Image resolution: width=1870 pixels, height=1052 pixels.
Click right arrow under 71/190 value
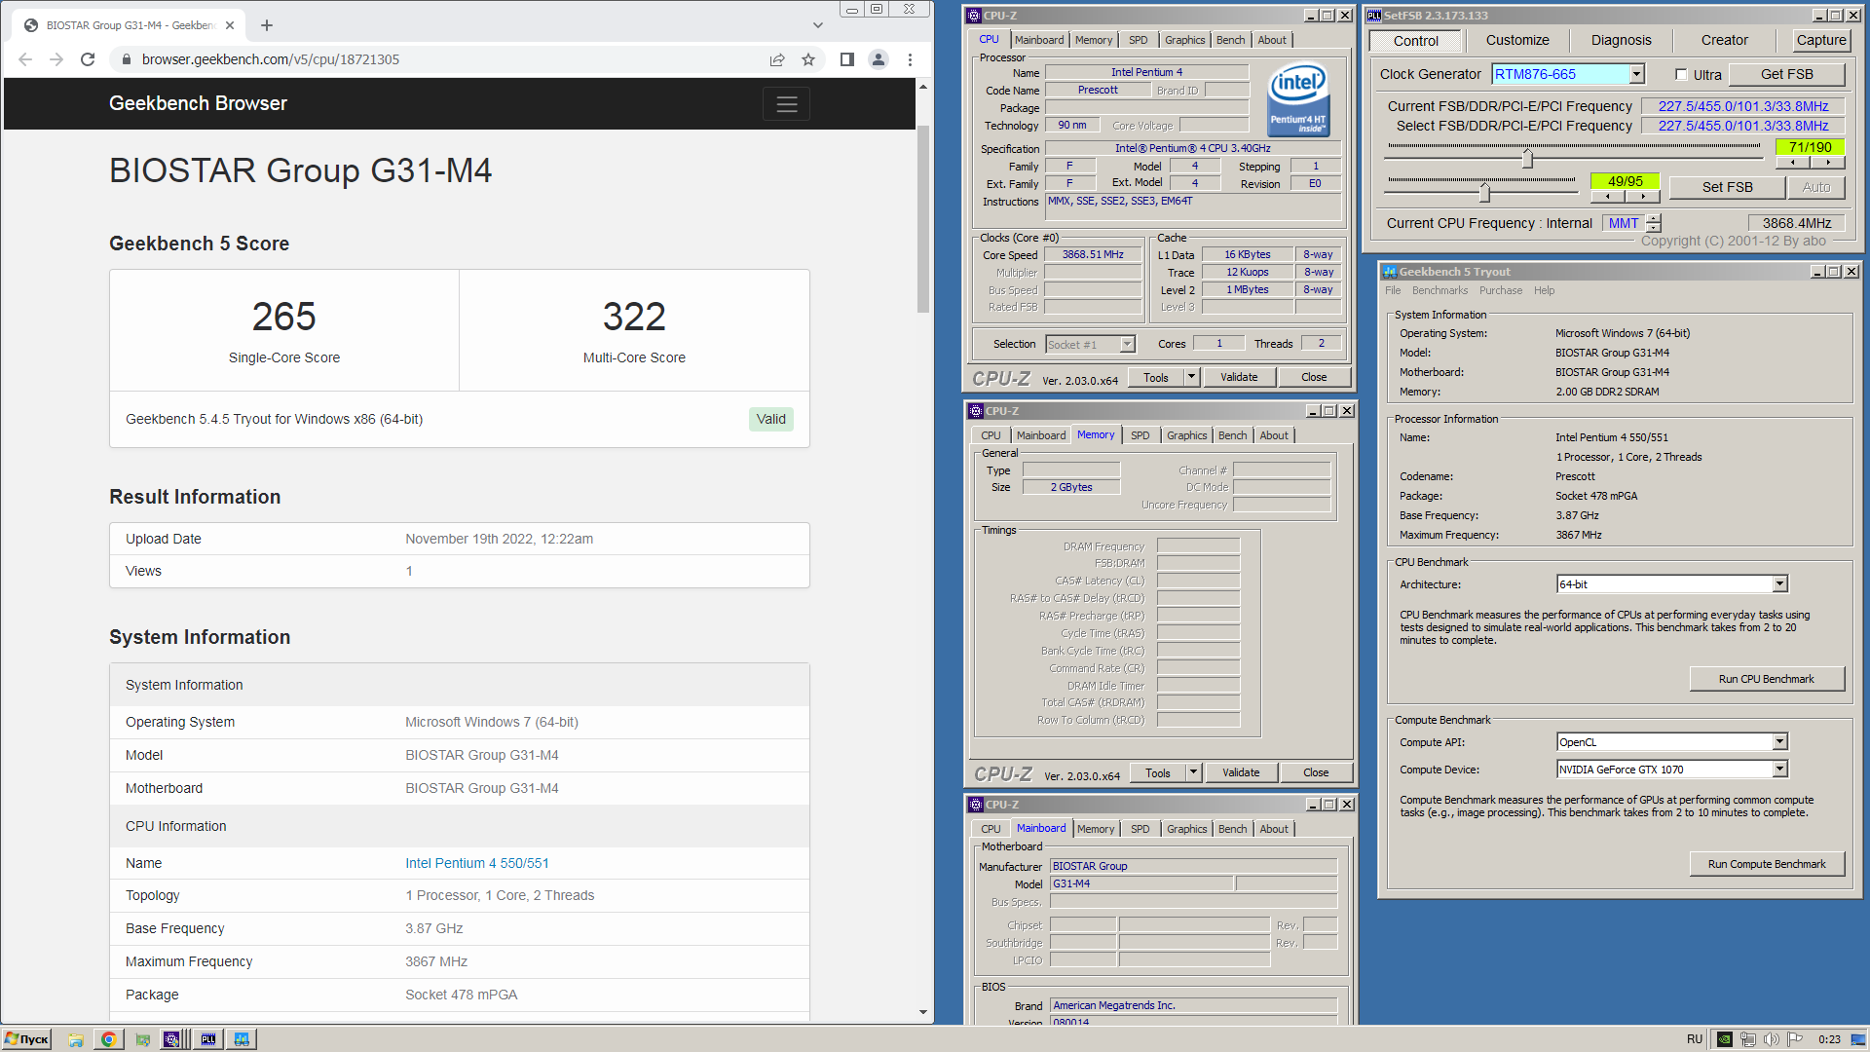tap(1827, 163)
